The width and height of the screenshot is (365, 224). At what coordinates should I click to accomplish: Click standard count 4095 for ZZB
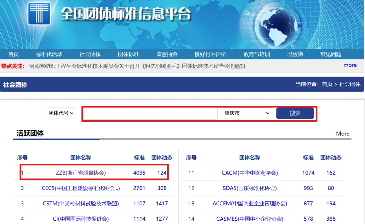point(139,173)
